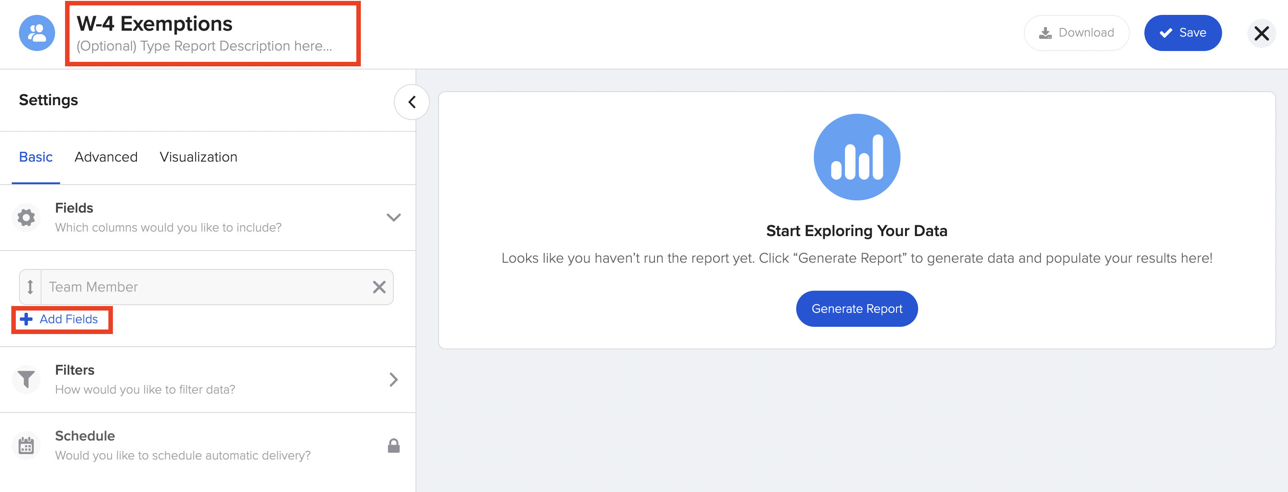
Task: Remove the Team Member field
Action: (x=379, y=287)
